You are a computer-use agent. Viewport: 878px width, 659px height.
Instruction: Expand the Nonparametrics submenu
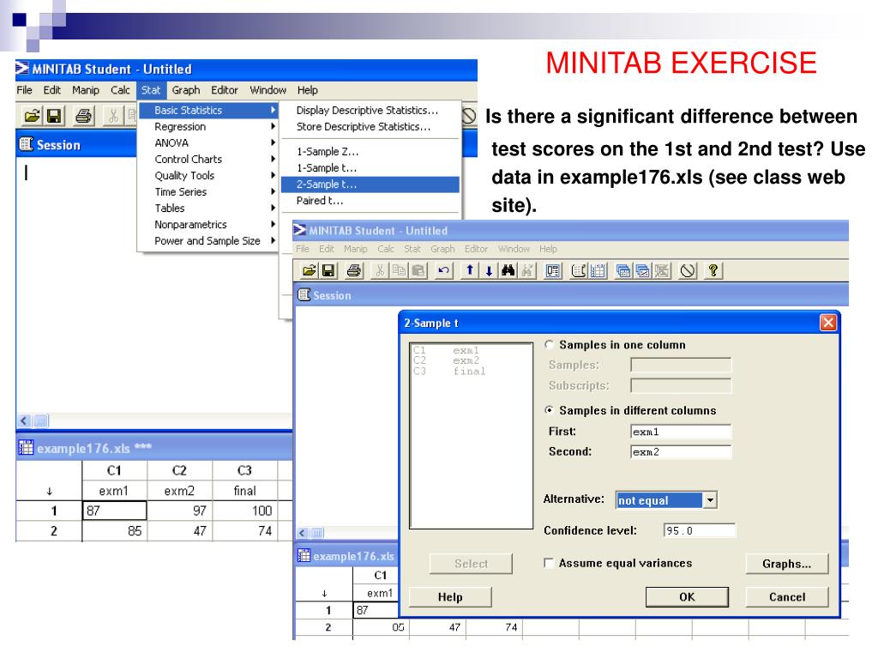click(x=208, y=224)
